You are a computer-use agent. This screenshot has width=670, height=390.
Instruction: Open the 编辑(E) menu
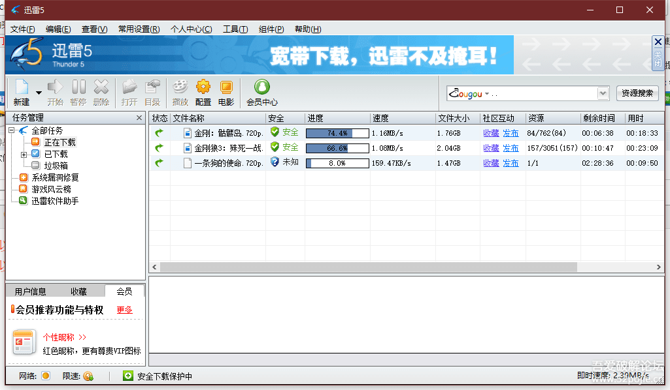pyautogui.click(x=58, y=29)
